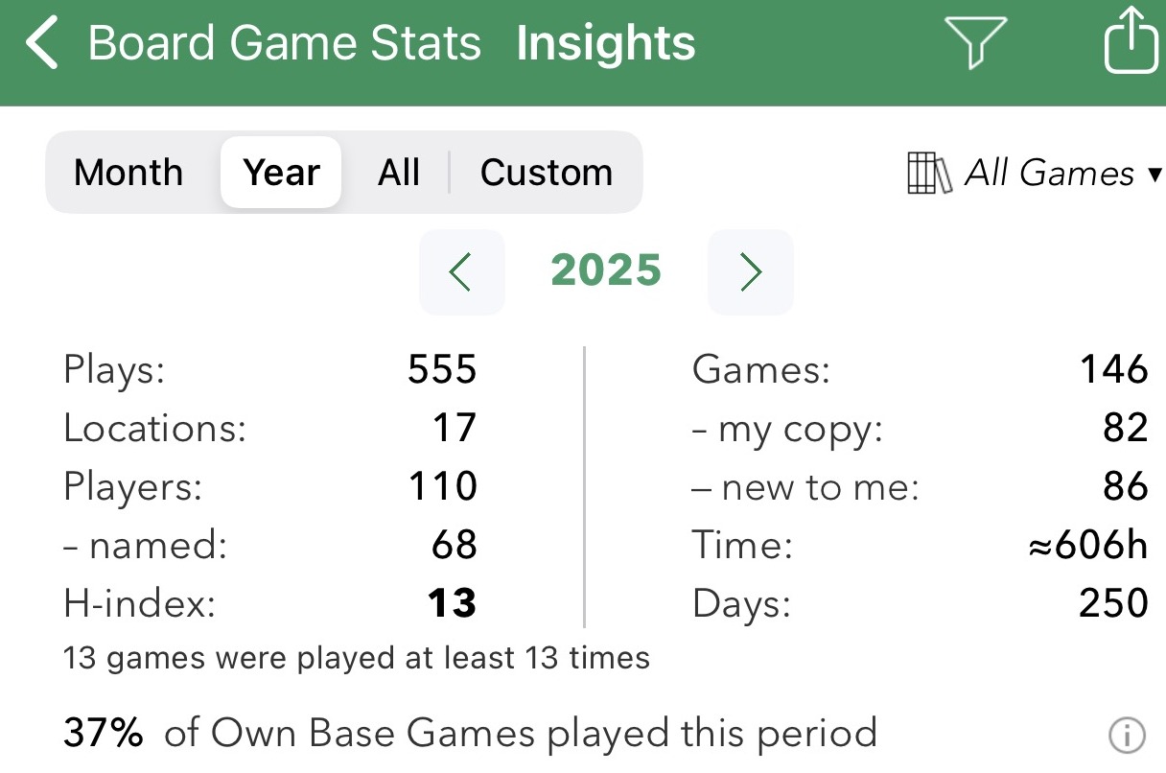Select the Locations count 17

454,428
